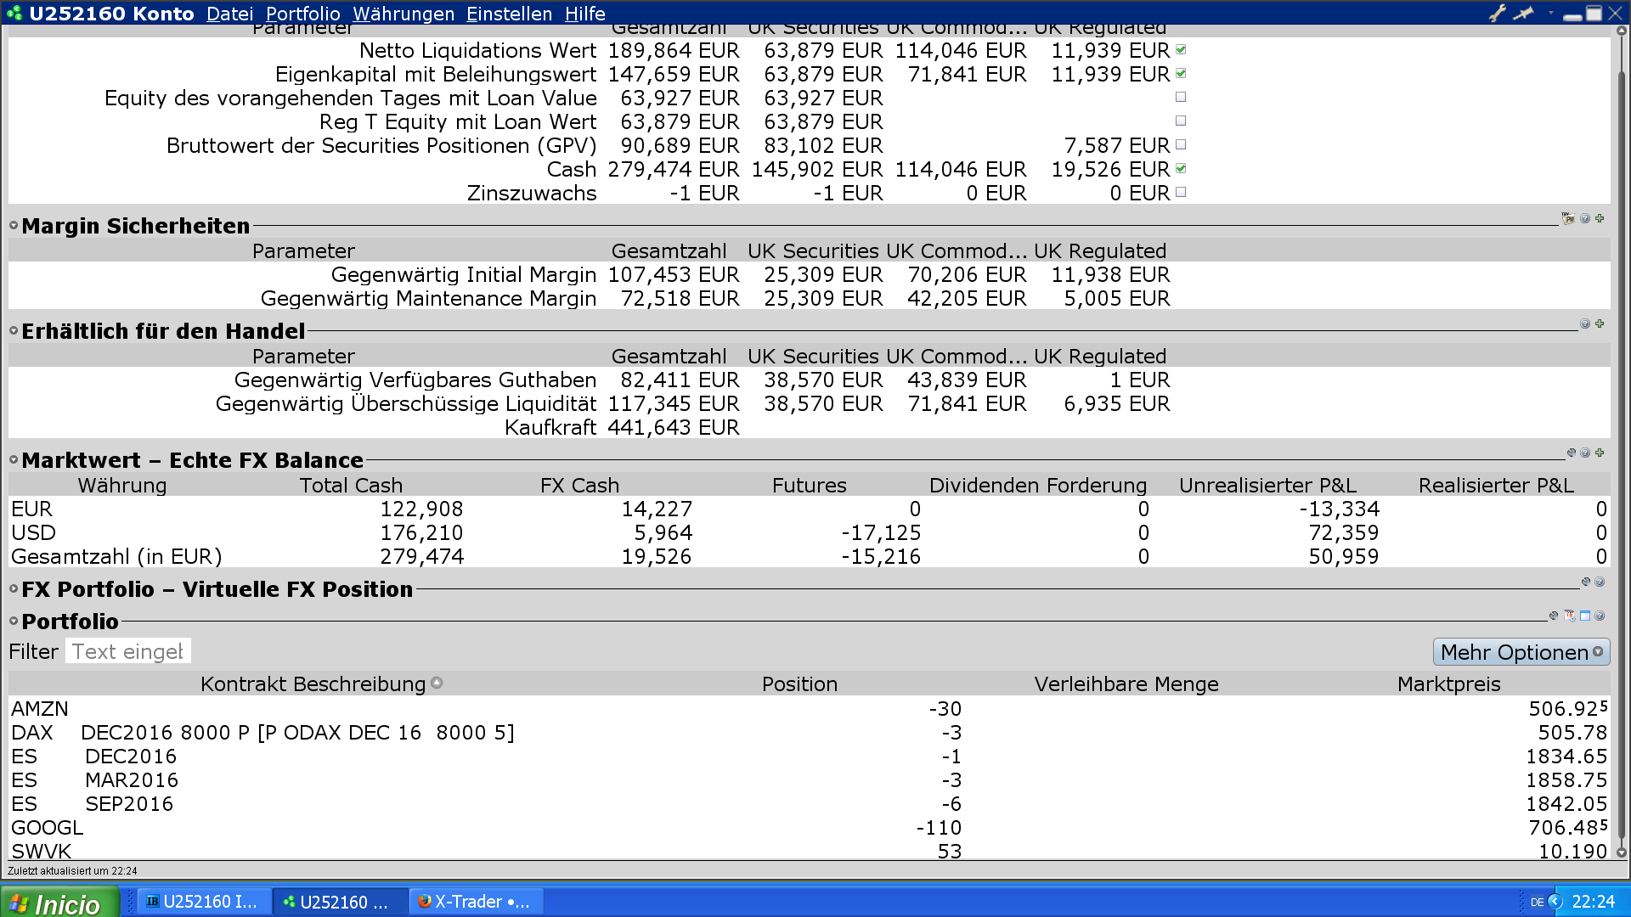Open the wrench configuration icon in title bar
This screenshot has width=1631, height=917.
[1497, 13]
